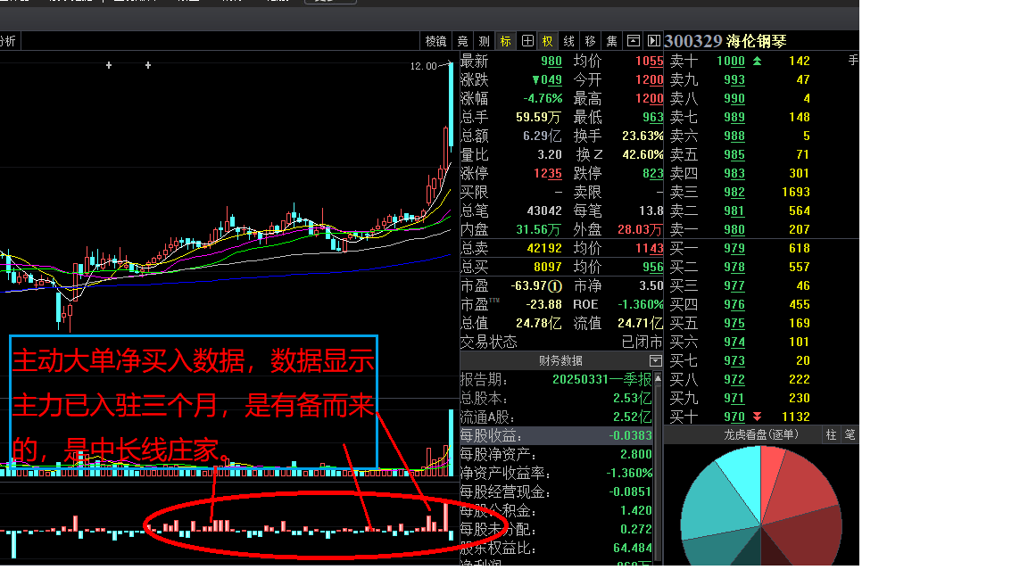The height and width of the screenshot is (578, 1028).
Task: Click the 换手 value 23.63%
Action: [x=642, y=136]
